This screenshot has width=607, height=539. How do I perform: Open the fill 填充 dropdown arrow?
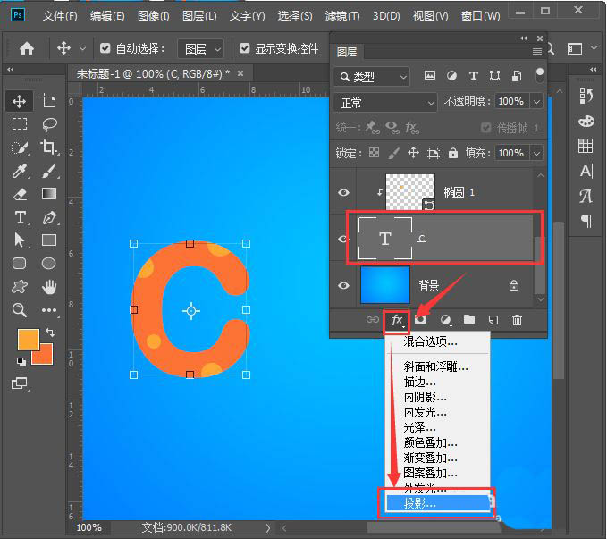(536, 153)
